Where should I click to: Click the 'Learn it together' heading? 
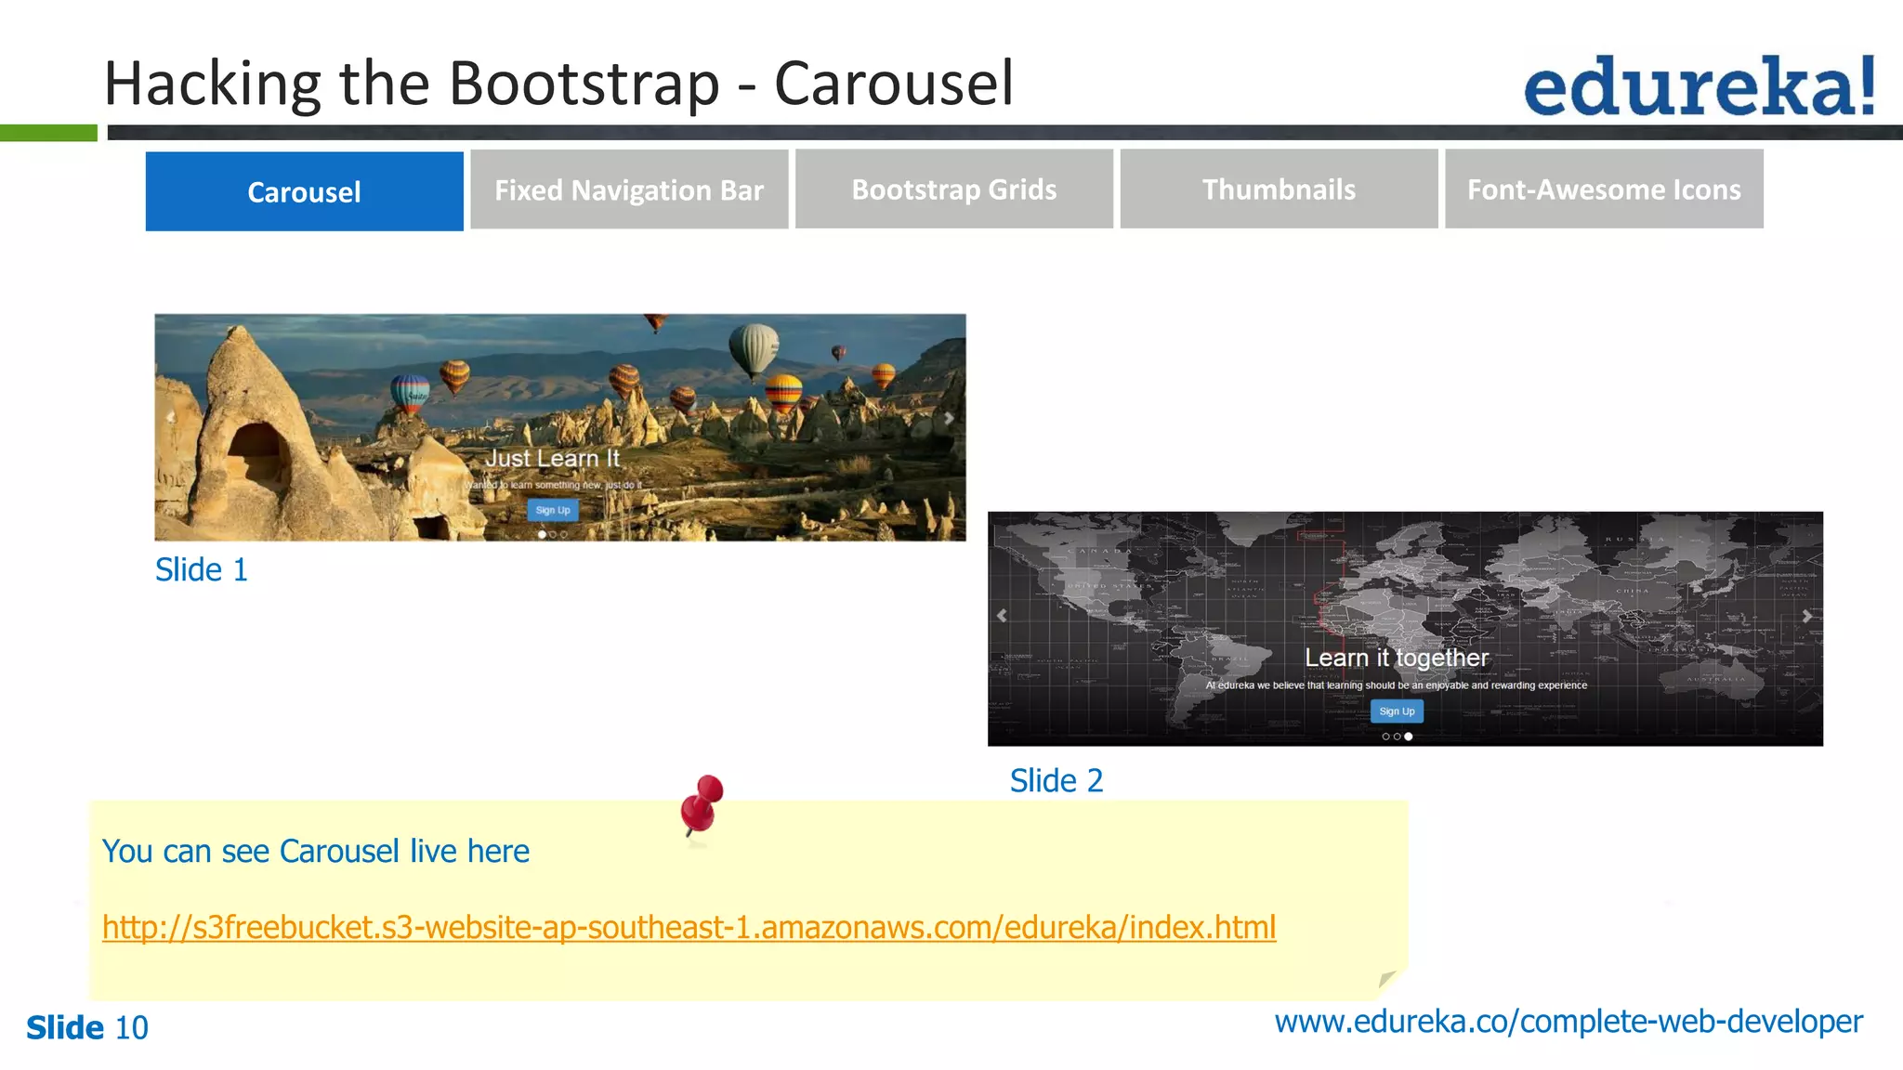coord(1397,658)
